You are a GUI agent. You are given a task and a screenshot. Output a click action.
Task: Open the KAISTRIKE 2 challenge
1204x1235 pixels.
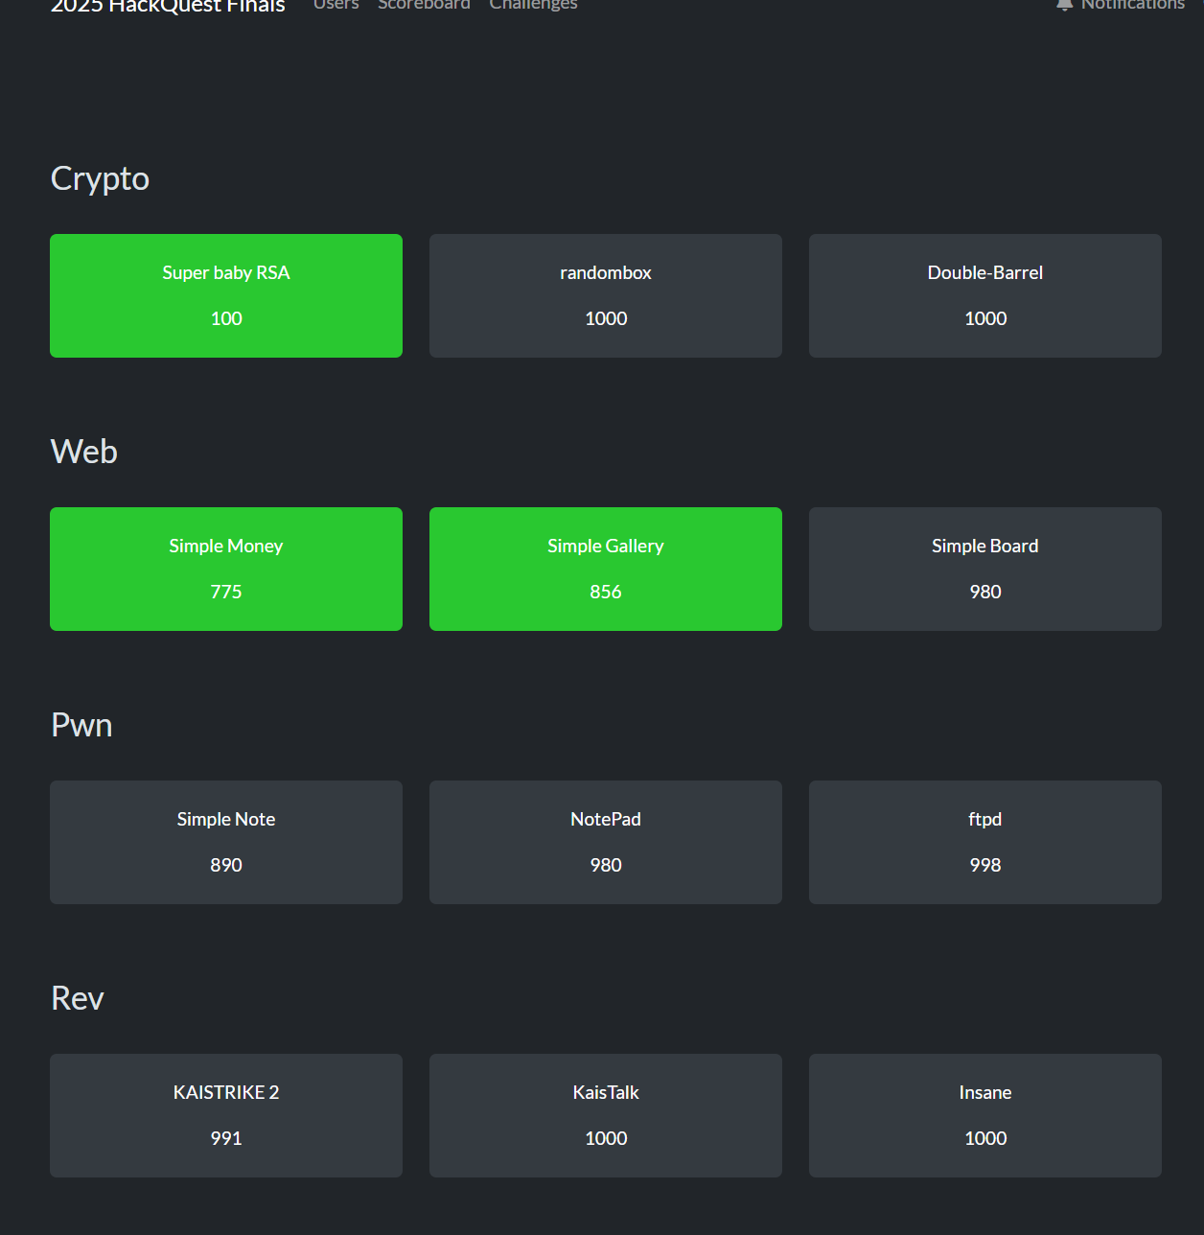tap(226, 1115)
